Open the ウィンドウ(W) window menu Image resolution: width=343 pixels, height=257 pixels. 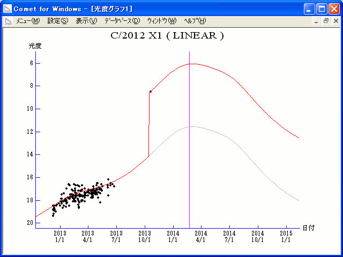(162, 21)
